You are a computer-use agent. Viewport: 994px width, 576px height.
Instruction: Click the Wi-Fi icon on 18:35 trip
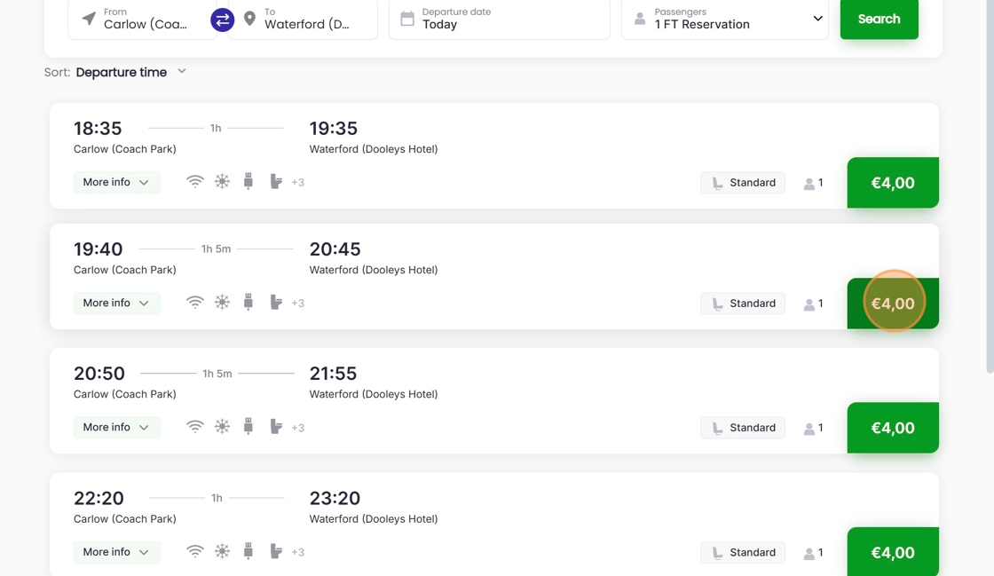point(195,182)
